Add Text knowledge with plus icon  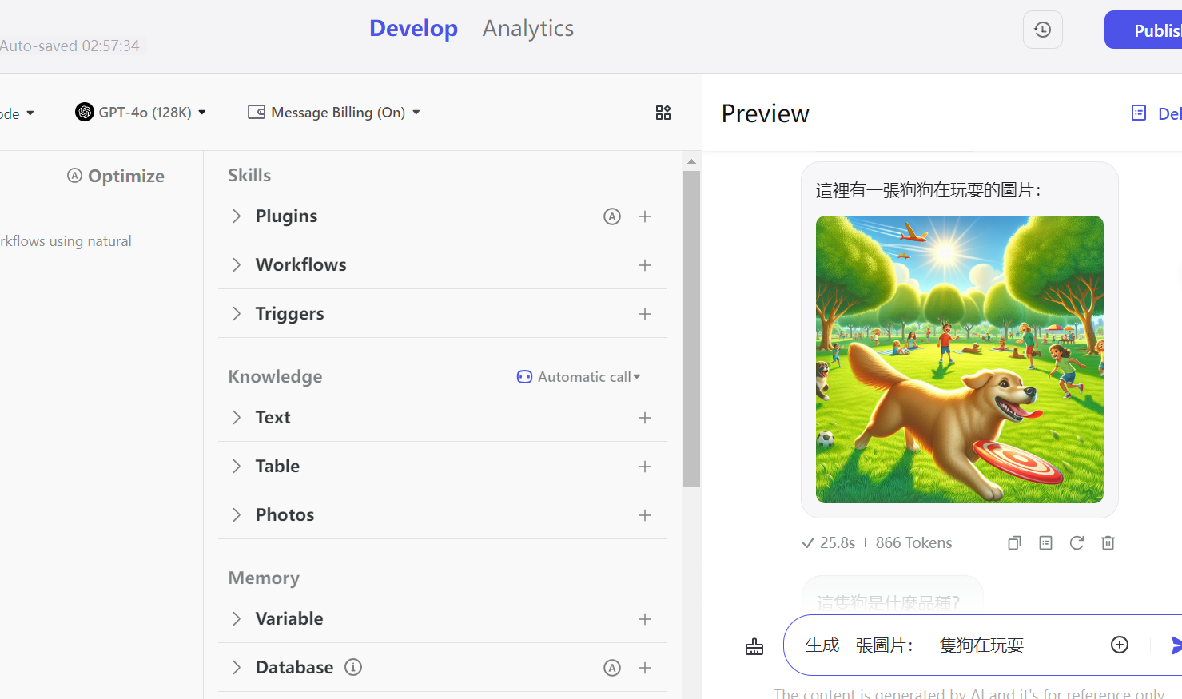[645, 418]
